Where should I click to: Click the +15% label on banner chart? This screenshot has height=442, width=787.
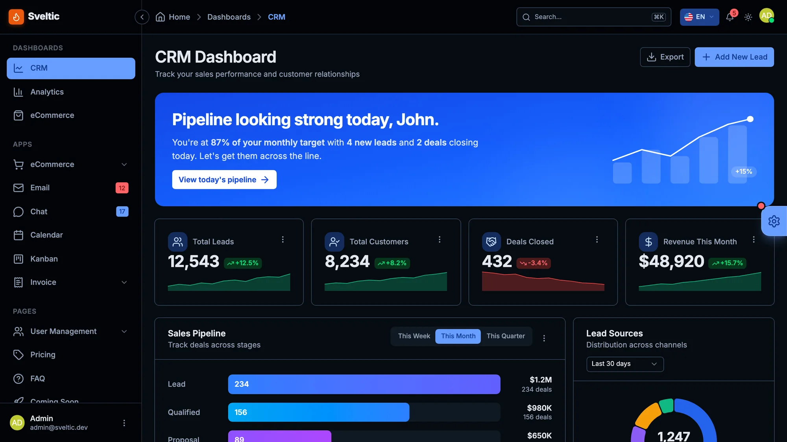click(x=744, y=171)
